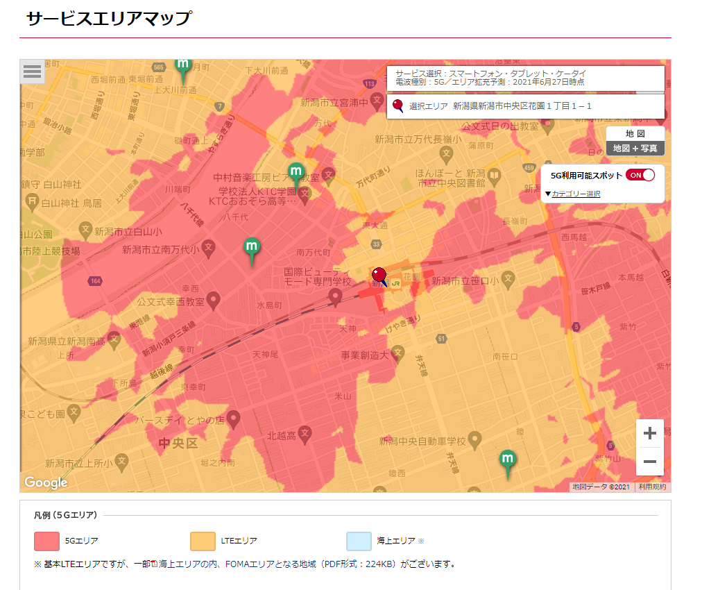
Task: Open the 国際ビューティモード専門学校 pin
Action: 335,297
